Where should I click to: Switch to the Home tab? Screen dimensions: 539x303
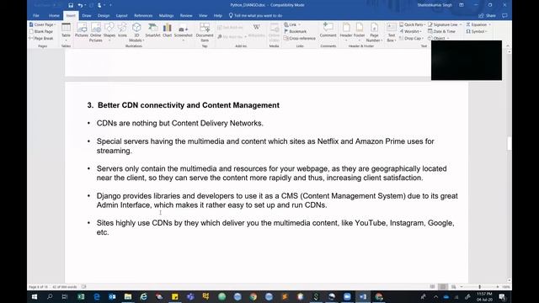[54, 15]
